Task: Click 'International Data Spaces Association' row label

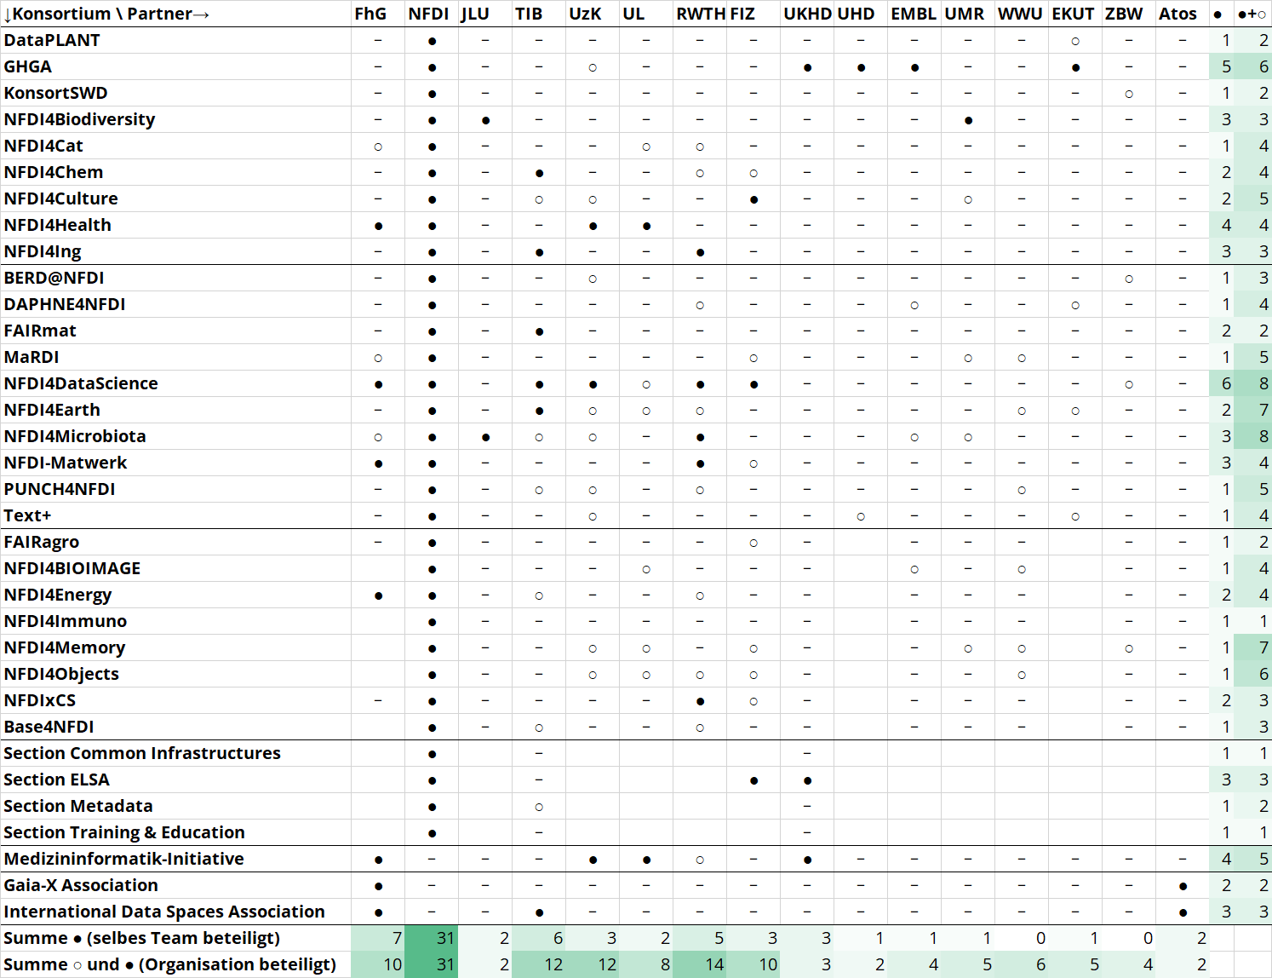Action: click(x=164, y=912)
